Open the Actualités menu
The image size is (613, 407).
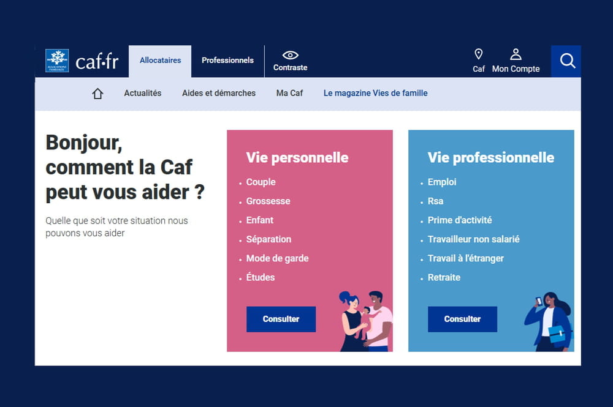(143, 93)
